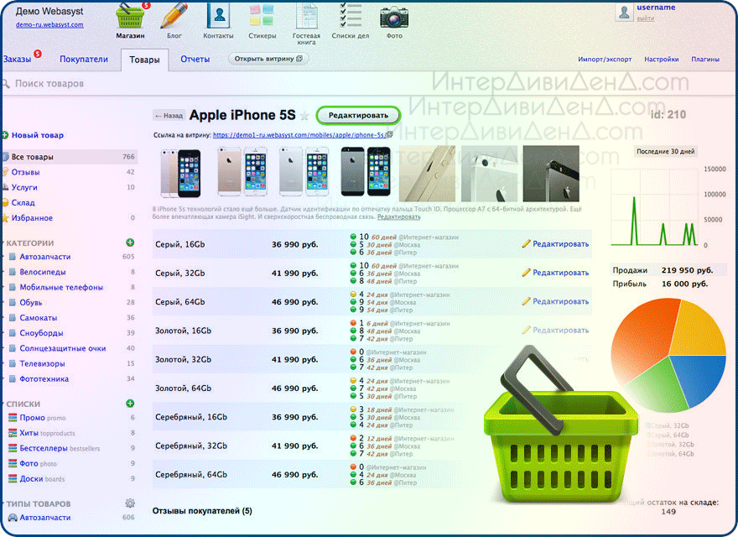738x537 pixels.
Task: Click the car icon by Автозапчасти product type
Action: point(13,517)
